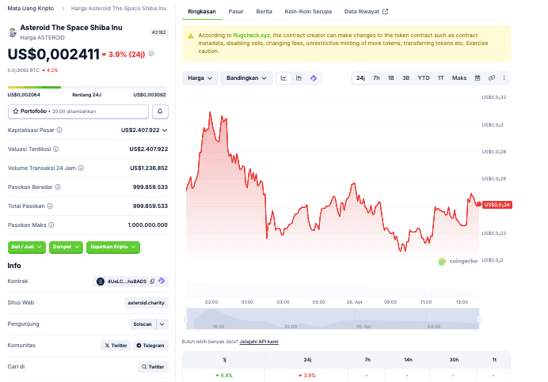Screen dimensions: 548x382
Task: Visit the asteroid.charity website
Action: point(146,303)
